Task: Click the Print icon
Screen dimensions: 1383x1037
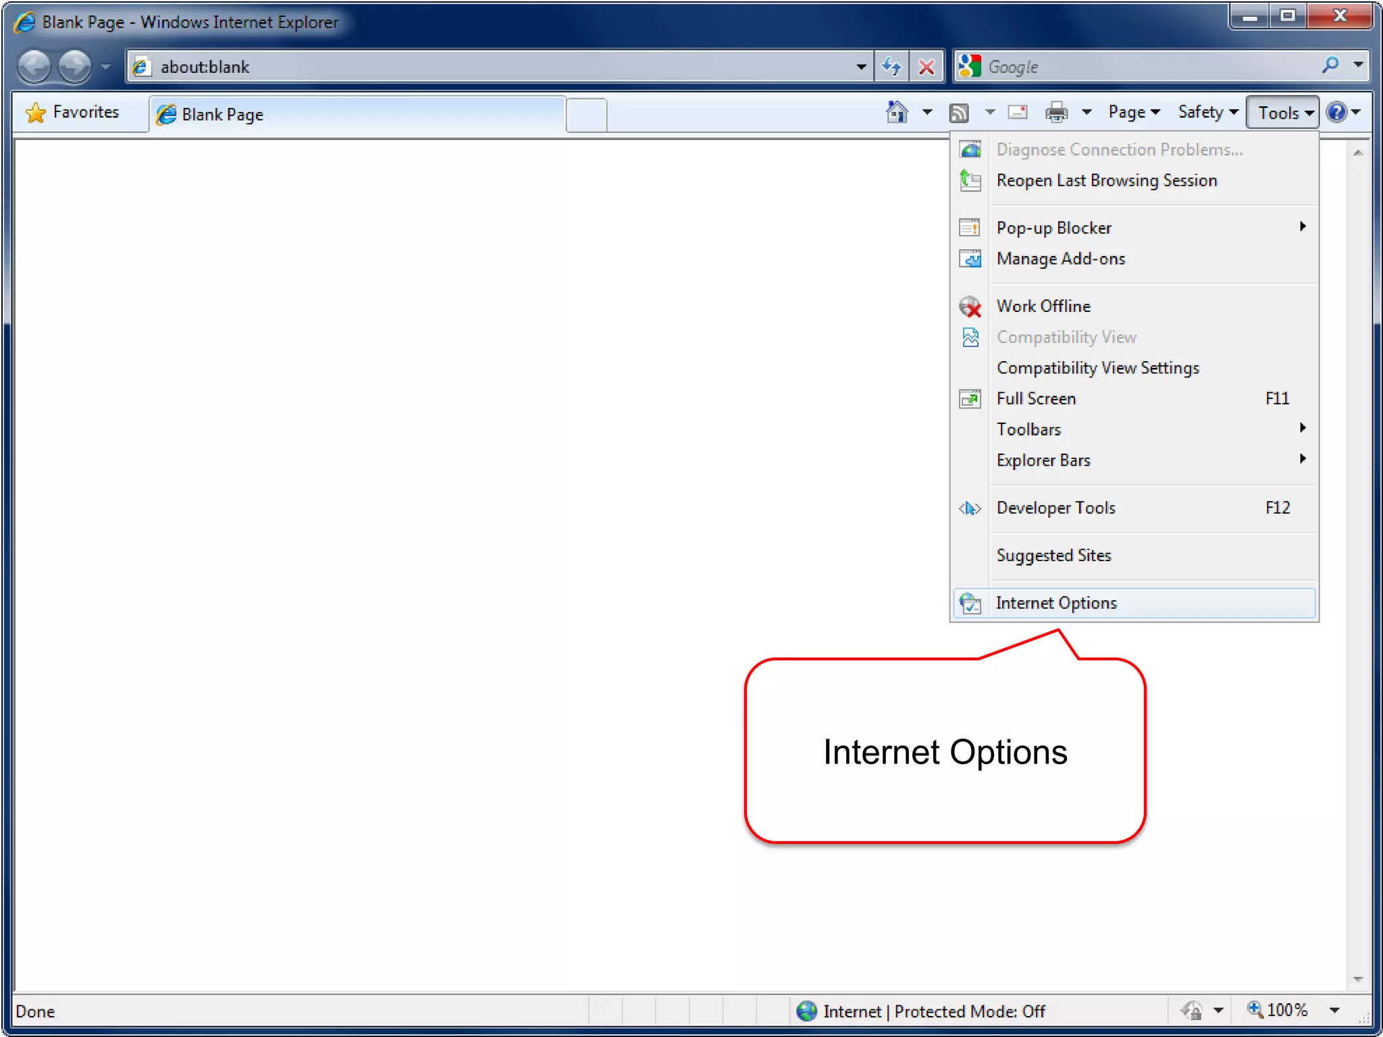Action: (x=1057, y=112)
